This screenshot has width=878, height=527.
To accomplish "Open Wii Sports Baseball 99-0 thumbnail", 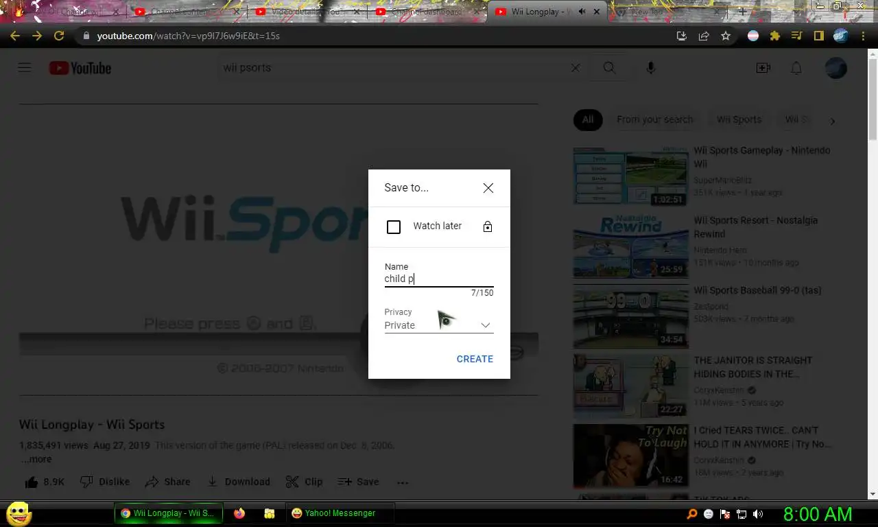I will [x=630, y=316].
